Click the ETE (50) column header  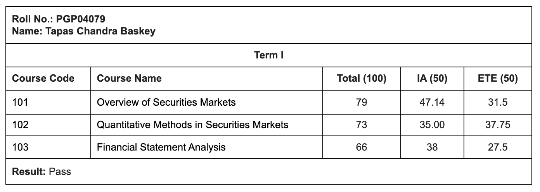tap(498, 79)
